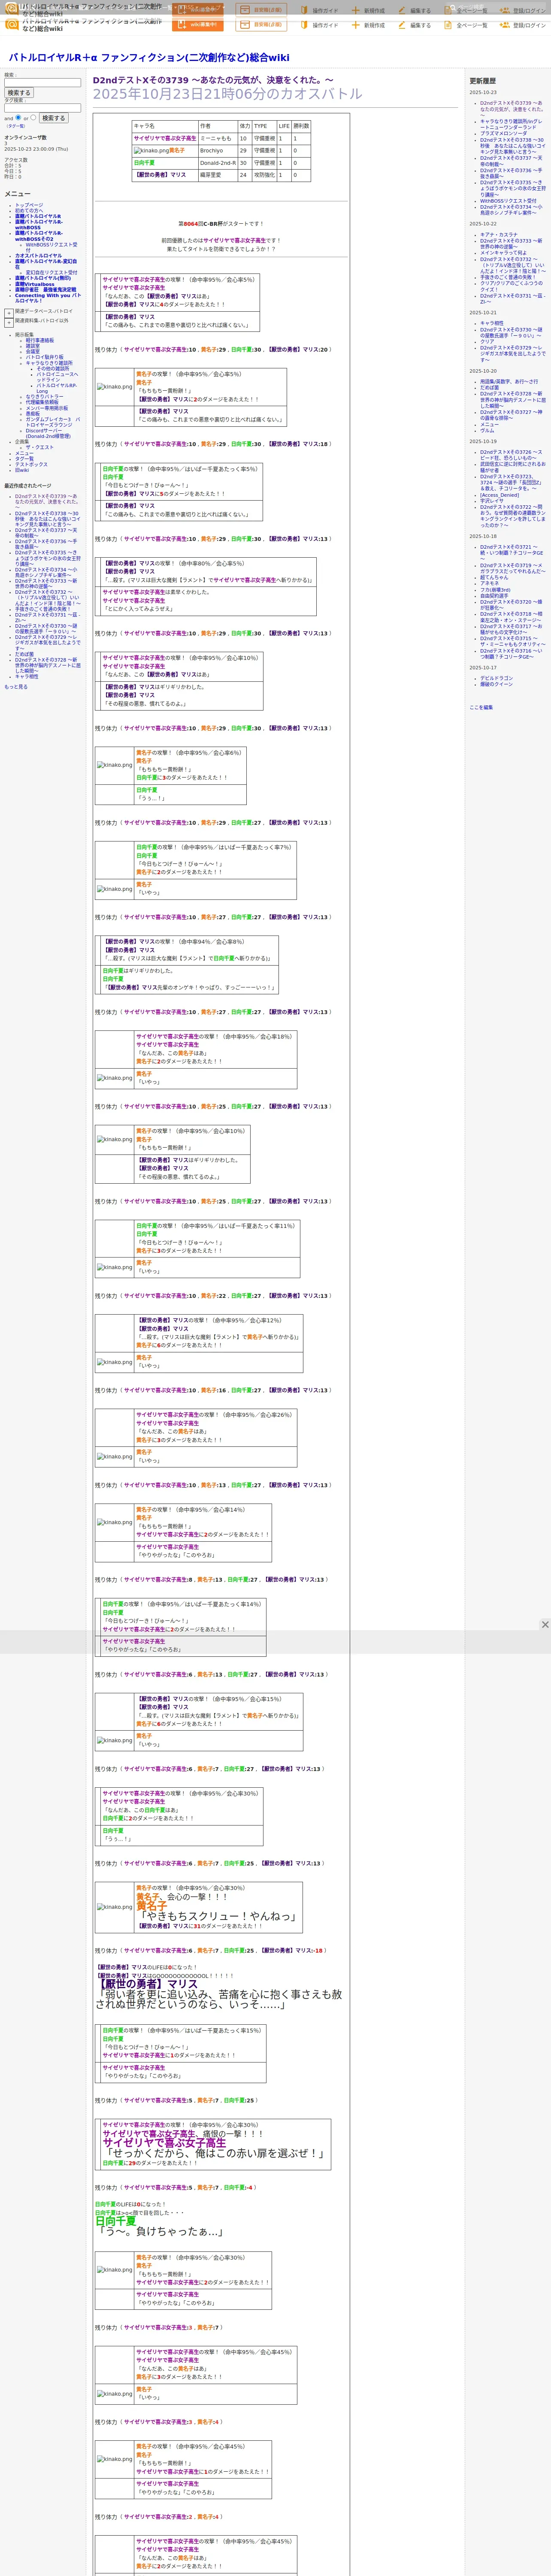Open 愚痴板 link
Image resolution: width=551 pixels, height=2576 pixels.
pos(33,413)
